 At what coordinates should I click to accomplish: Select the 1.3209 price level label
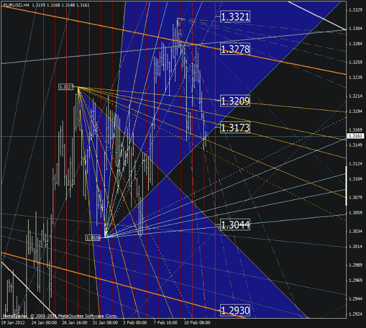[235, 101]
